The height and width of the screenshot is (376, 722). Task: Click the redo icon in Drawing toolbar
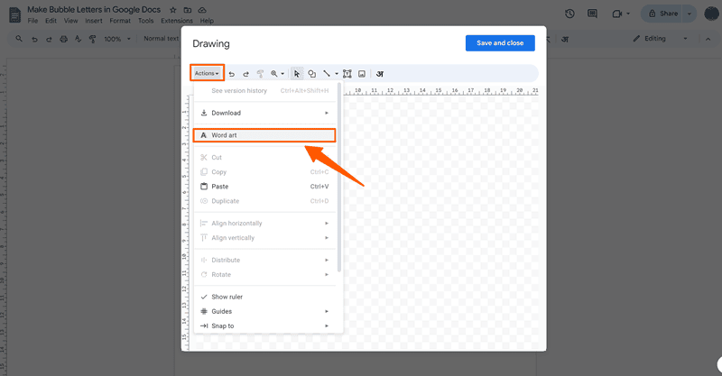(x=245, y=73)
